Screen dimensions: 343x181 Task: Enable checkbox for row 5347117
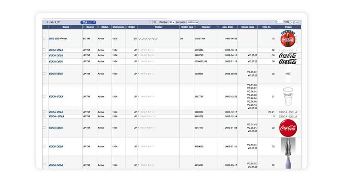[44, 128]
